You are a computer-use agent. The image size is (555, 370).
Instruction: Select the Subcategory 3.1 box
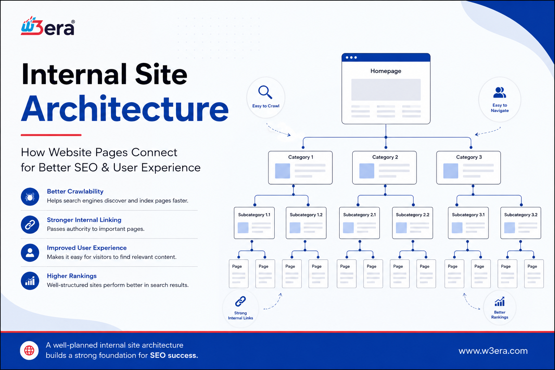(468, 223)
